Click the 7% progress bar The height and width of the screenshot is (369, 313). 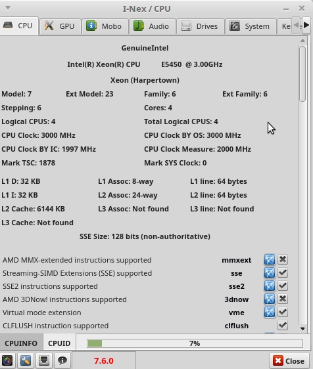tap(195, 343)
